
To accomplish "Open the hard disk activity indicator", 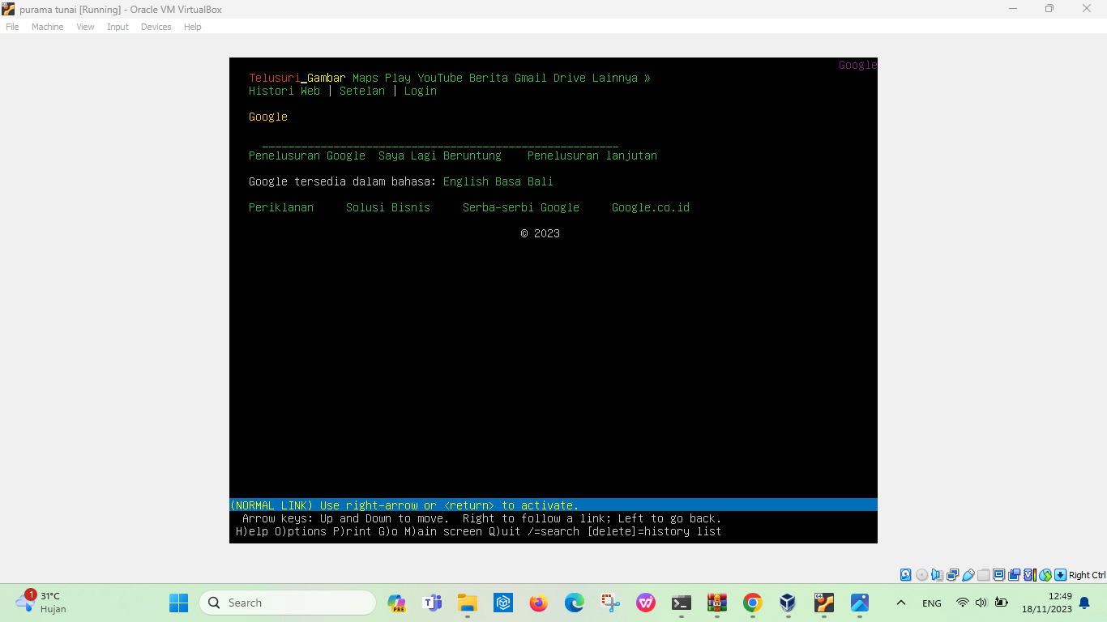I will pyautogui.click(x=906, y=575).
